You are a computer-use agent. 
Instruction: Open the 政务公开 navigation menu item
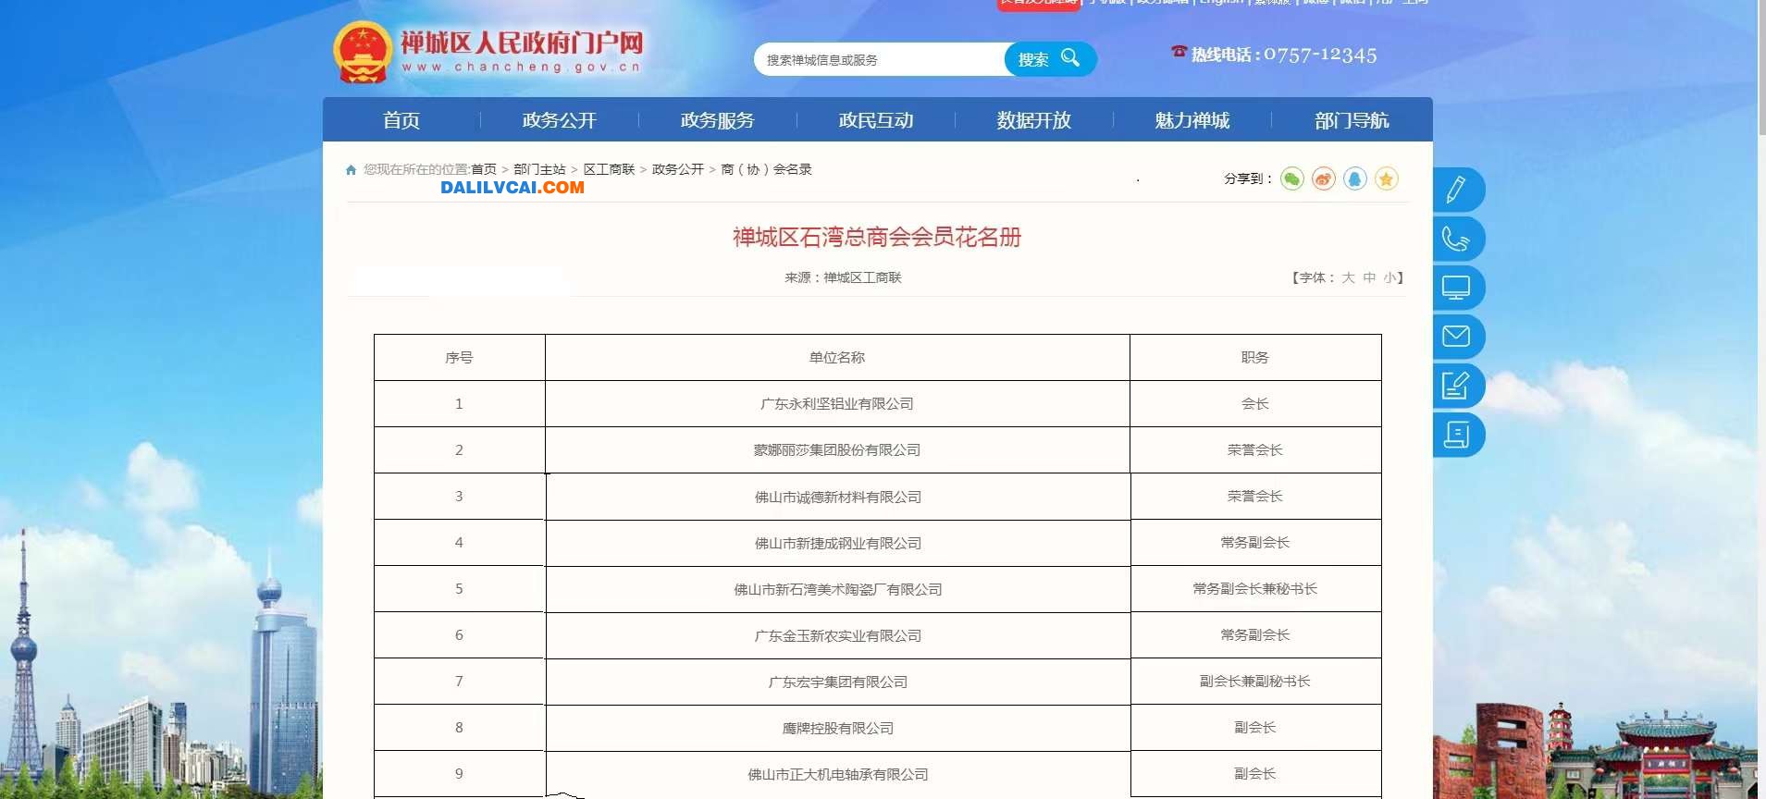pyautogui.click(x=560, y=120)
